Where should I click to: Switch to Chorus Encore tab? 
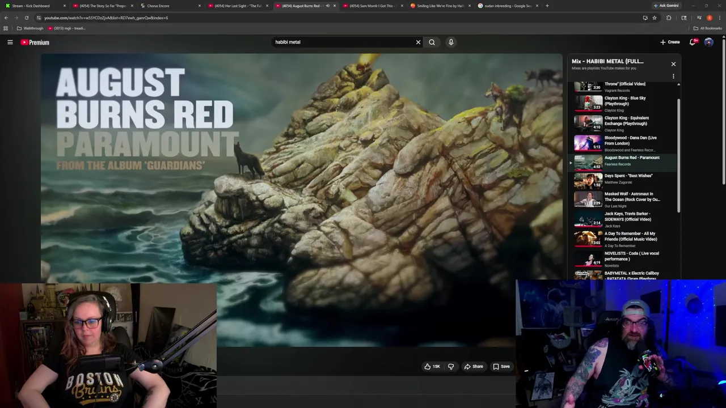[170, 6]
